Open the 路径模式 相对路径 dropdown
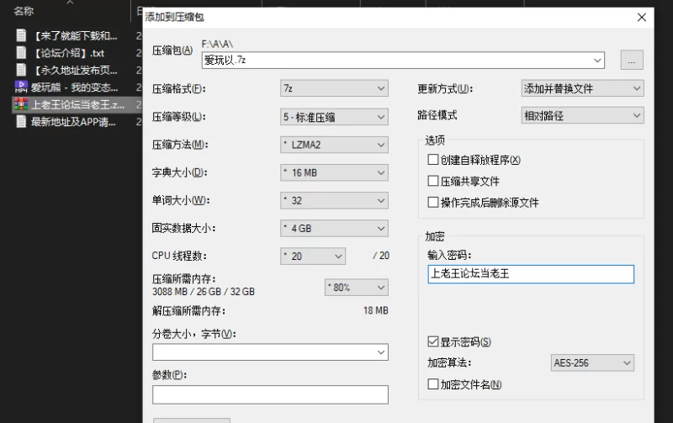This screenshot has height=423, width=673. pos(583,115)
